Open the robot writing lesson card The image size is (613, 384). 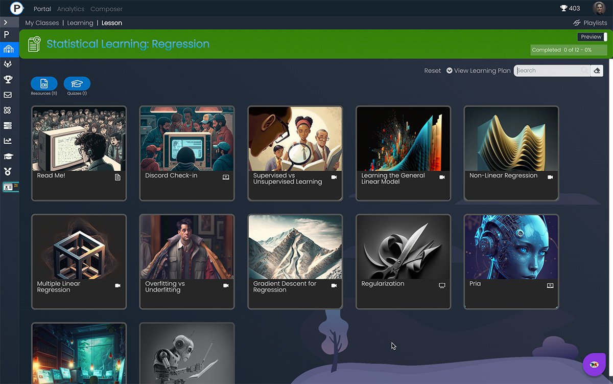187,353
